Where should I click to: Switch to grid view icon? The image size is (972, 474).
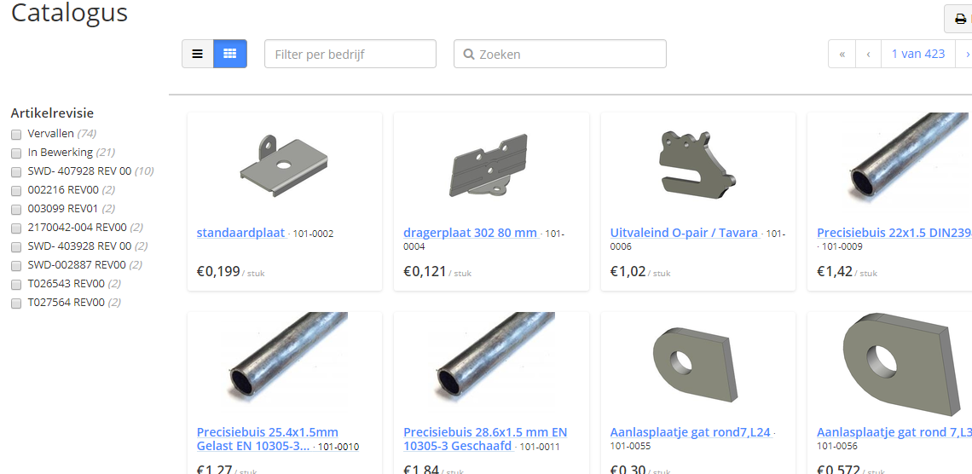[x=230, y=54]
